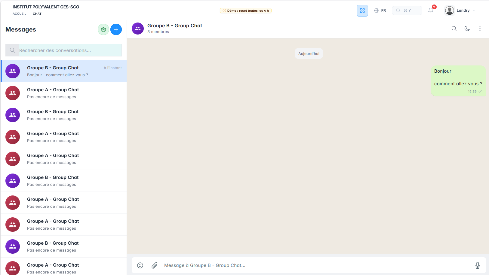489x275 pixels.
Task: Click avatar of the à l'instant conversation
Action: pos(13,71)
